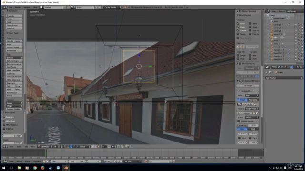Open the Help menu
305x171 pixels.
pyautogui.click(x=35, y=7)
